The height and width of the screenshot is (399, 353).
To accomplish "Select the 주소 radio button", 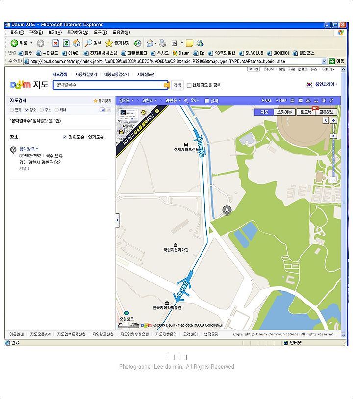I will [42, 110].
